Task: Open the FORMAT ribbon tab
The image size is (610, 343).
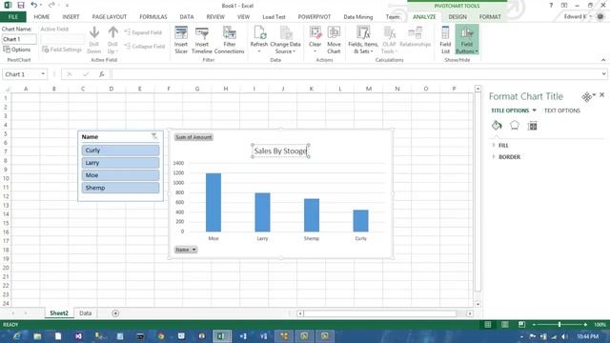Action: 490,17
